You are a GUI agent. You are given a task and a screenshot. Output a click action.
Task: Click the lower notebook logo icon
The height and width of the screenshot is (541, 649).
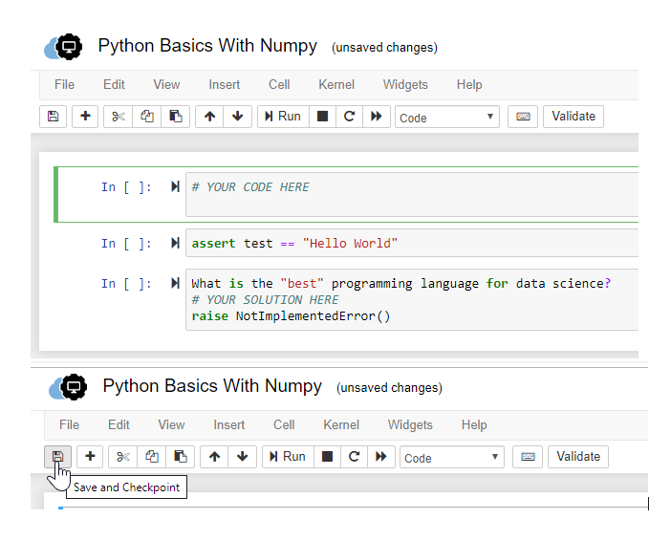[x=68, y=387]
